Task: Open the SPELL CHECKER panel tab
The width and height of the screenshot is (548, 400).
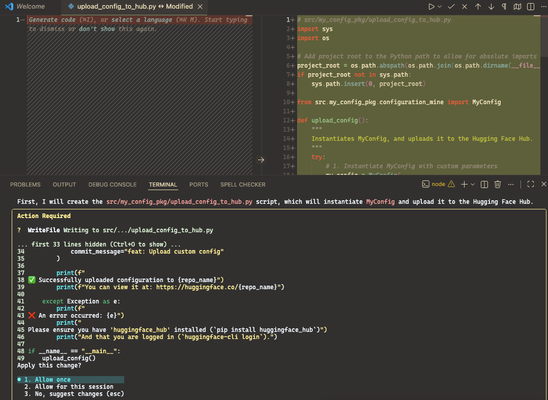Action: tap(243, 184)
